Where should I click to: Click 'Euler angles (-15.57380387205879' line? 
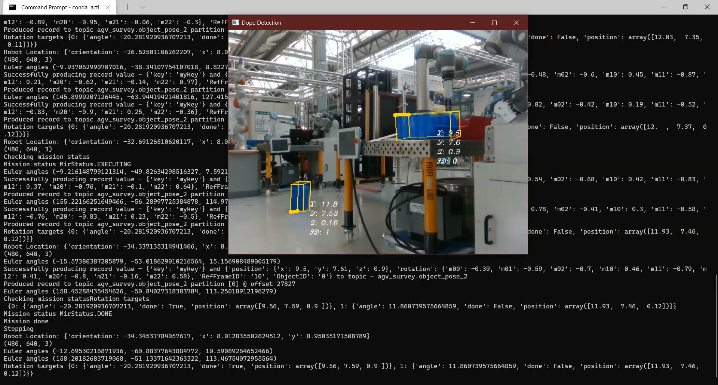[142, 261]
